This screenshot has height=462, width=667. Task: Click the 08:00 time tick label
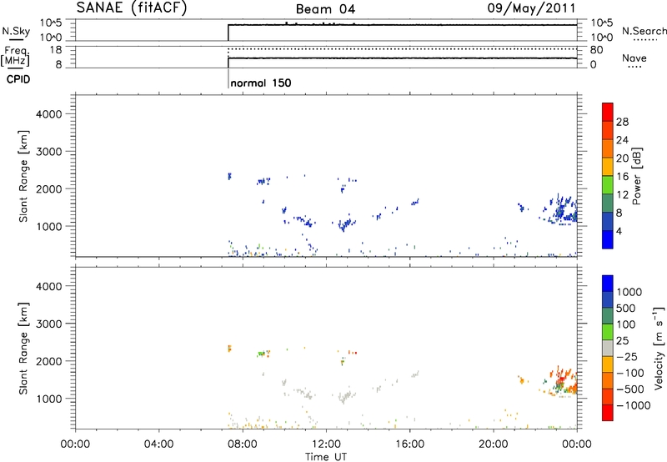(x=243, y=444)
